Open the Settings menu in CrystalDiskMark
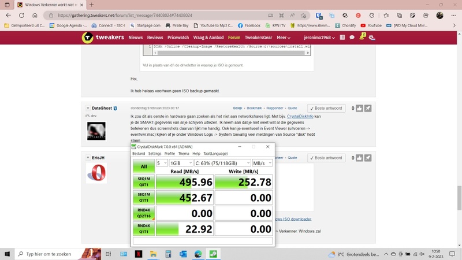Screen dimensions: 462x260 [x=155, y=154]
